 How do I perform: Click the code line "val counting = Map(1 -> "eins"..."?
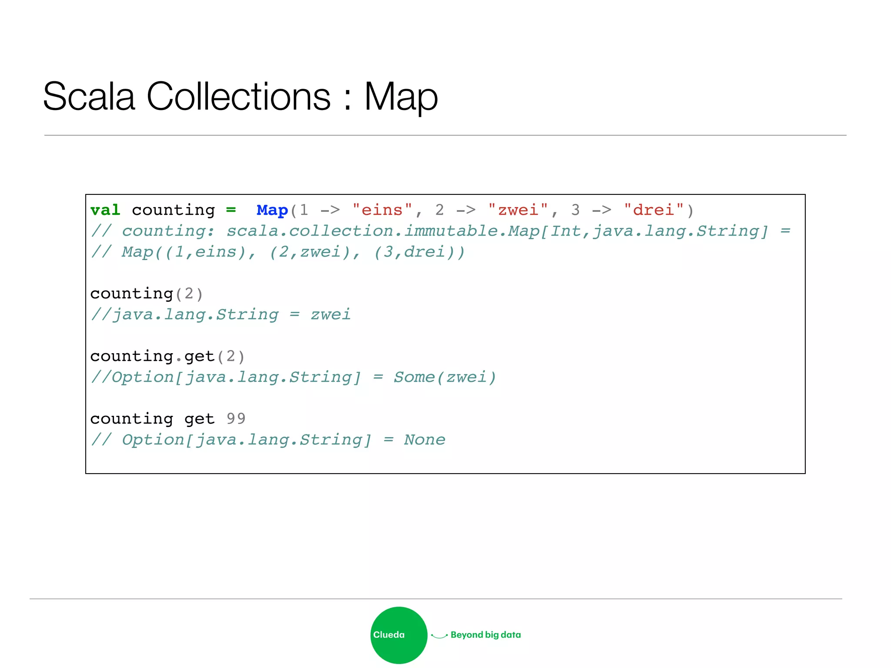point(392,210)
